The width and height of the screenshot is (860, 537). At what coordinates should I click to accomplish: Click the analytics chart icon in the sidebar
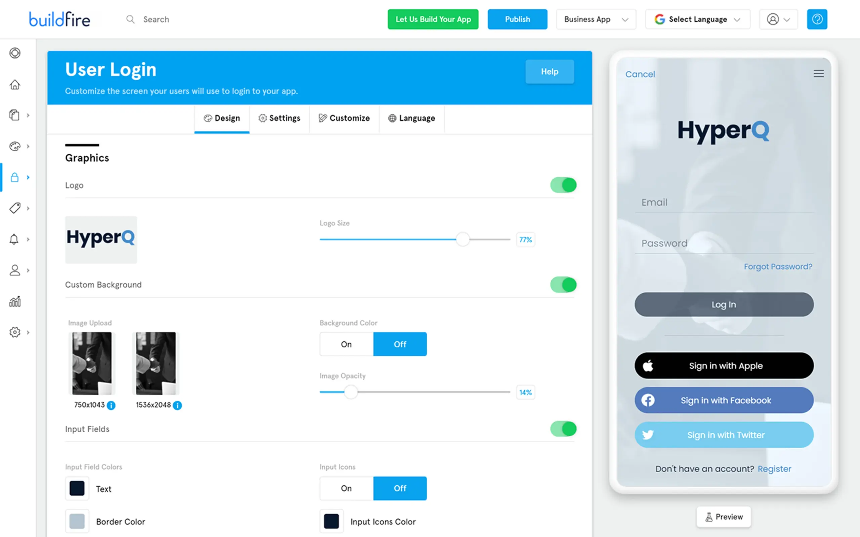point(14,301)
